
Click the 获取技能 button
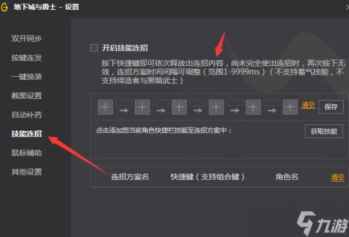pos(324,132)
